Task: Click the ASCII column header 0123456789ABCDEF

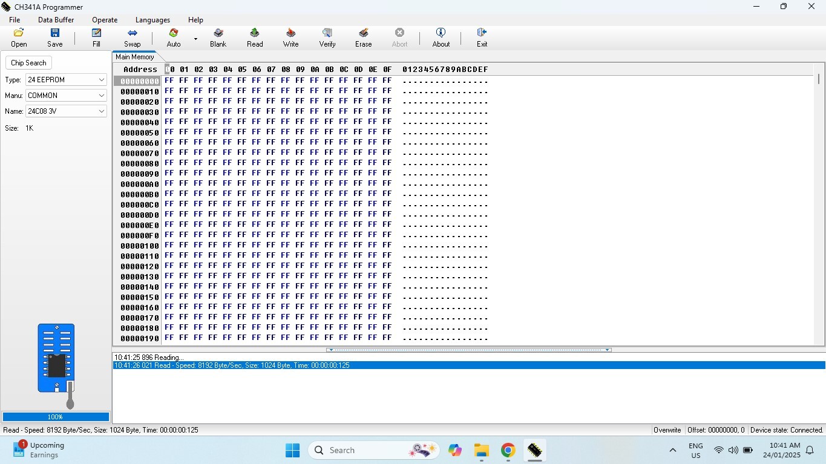Action: pyautogui.click(x=445, y=70)
